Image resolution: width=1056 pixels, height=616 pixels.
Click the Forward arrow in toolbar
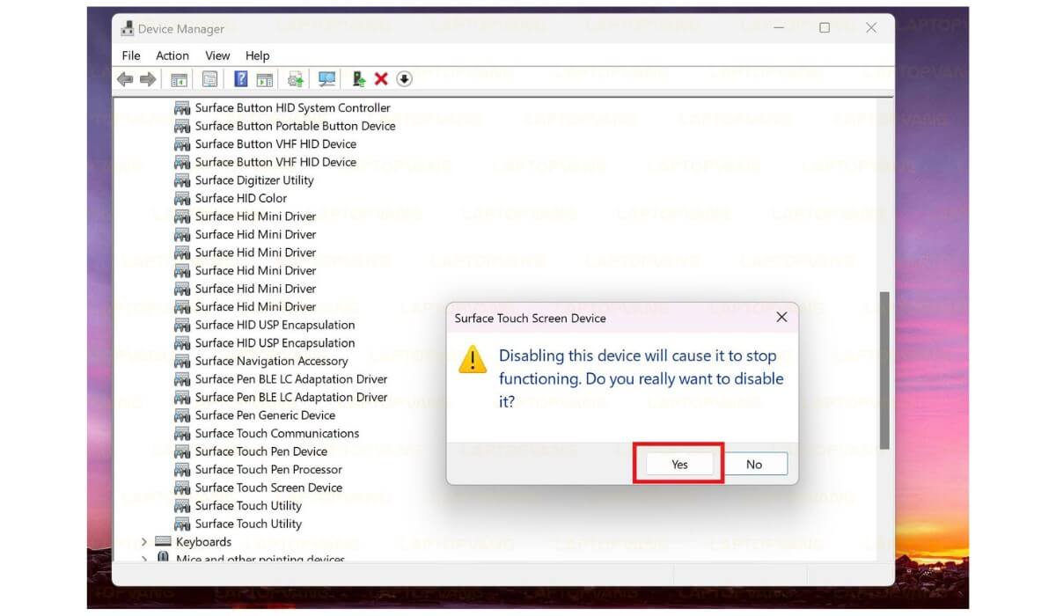[148, 79]
